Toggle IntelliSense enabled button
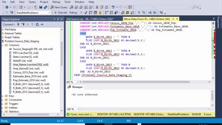 pos(100,12)
